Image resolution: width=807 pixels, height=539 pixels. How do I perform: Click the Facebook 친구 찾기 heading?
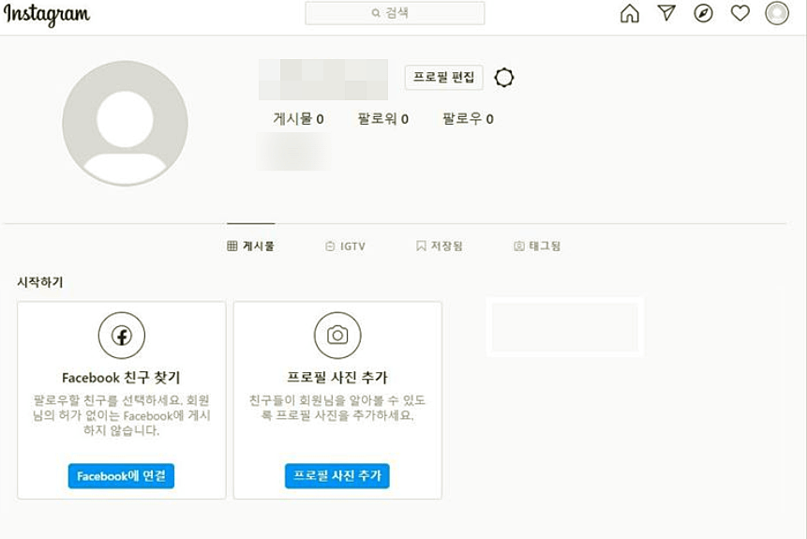coord(122,378)
